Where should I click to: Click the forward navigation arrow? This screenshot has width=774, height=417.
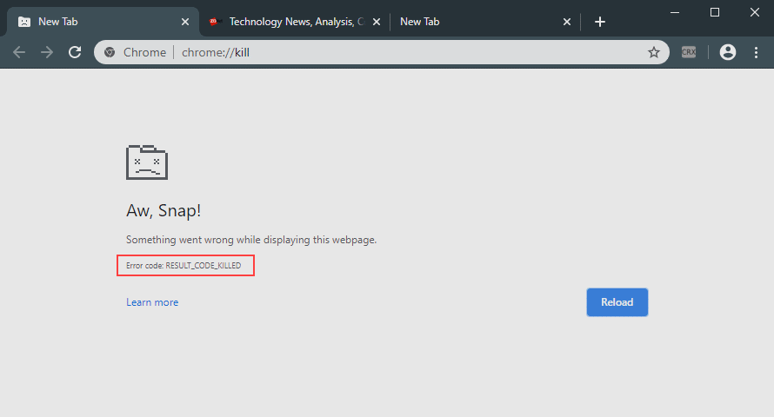[47, 52]
